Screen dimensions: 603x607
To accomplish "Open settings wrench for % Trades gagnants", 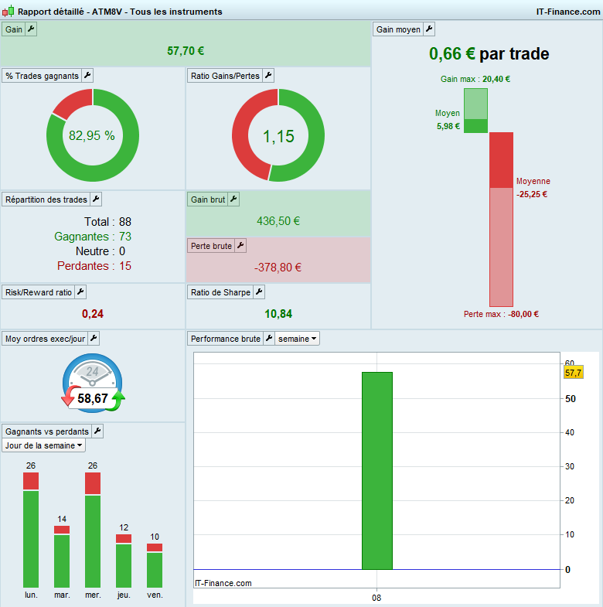I will [x=87, y=76].
